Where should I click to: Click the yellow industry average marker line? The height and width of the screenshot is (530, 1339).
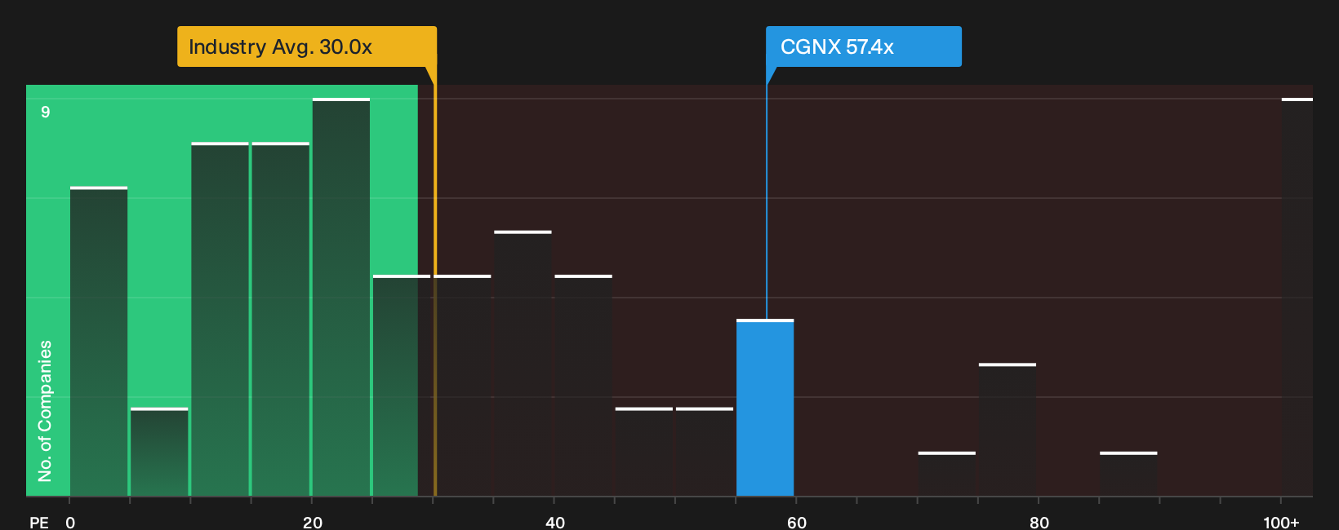click(434, 281)
